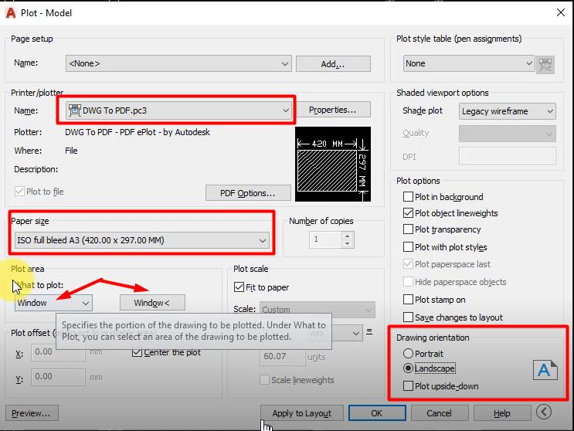Enable Plot stamp on checkbox
Screen dimensions: 574x431
click(x=408, y=300)
